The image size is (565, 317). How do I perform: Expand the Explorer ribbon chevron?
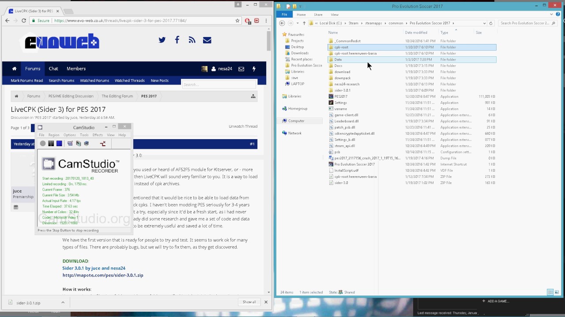click(x=552, y=15)
